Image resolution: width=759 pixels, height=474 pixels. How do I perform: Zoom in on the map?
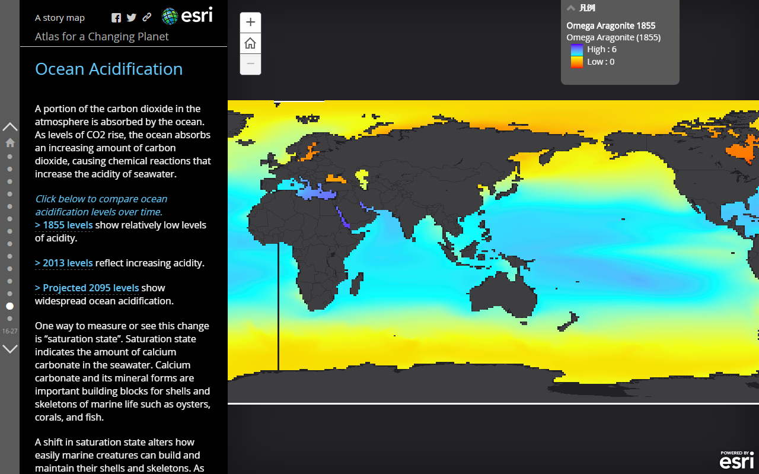[250, 23]
